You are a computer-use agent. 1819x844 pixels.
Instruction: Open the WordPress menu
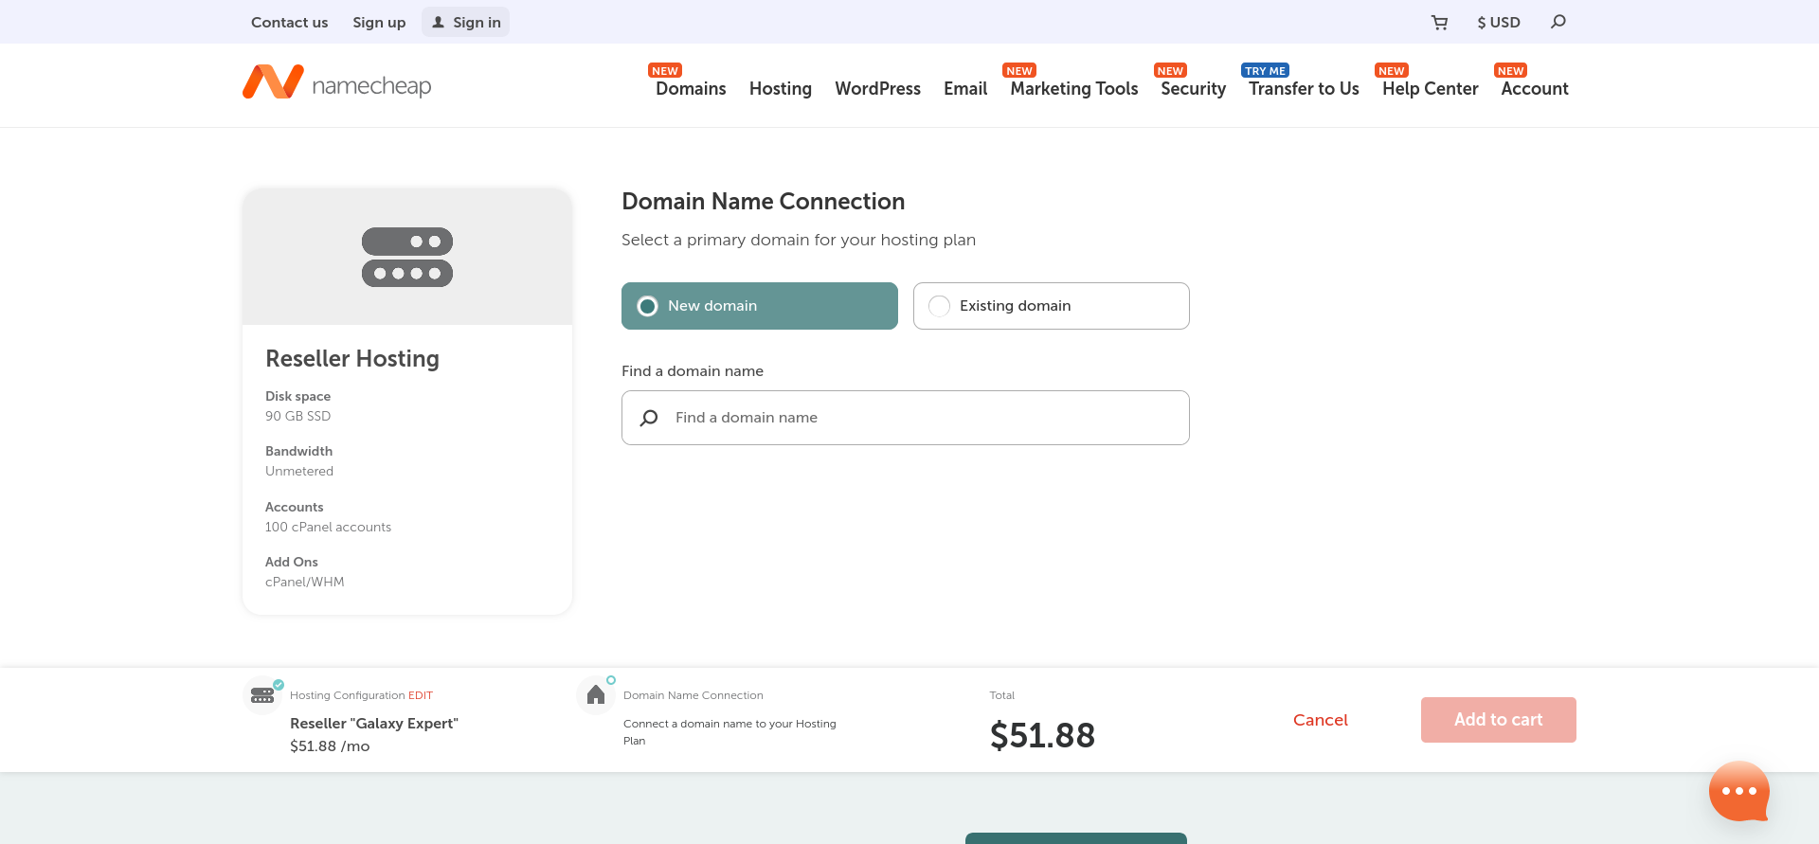pos(878,88)
